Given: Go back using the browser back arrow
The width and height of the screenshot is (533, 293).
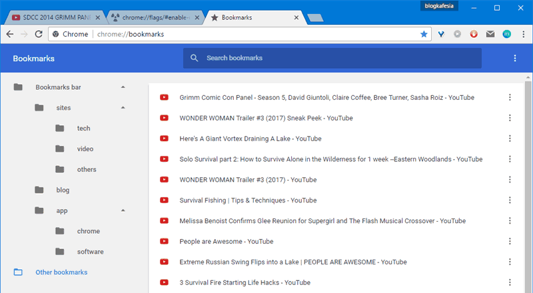Looking at the screenshot, I should [10, 34].
